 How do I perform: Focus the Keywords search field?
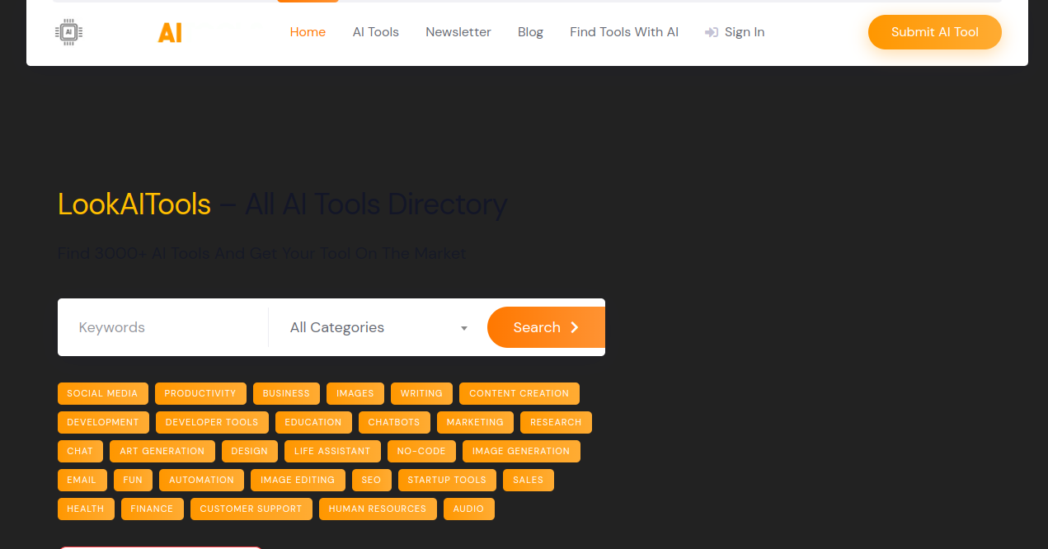click(163, 327)
